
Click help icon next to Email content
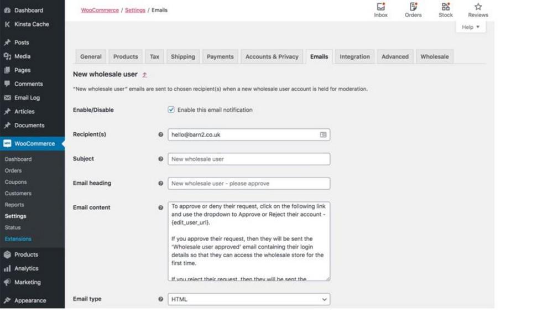click(161, 208)
